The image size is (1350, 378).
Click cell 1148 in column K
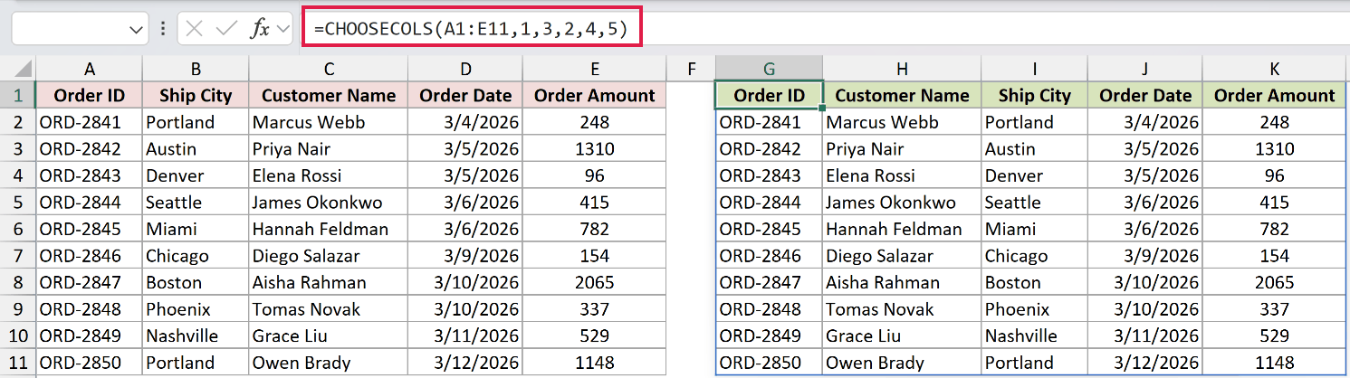click(x=1275, y=363)
